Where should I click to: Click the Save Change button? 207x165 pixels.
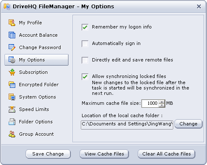48,154
